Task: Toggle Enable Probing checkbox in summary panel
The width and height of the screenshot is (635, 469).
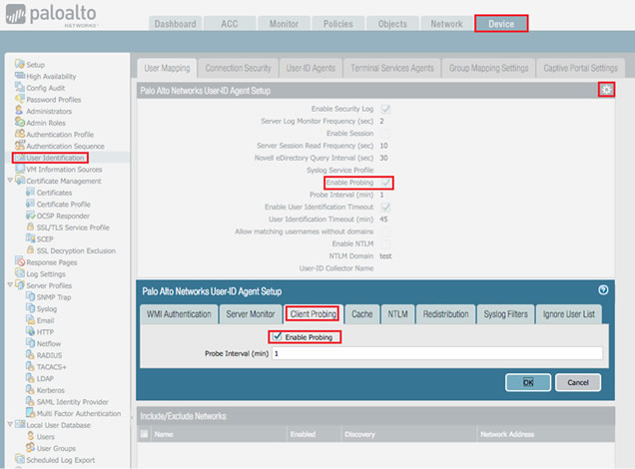Action: tap(385, 183)
